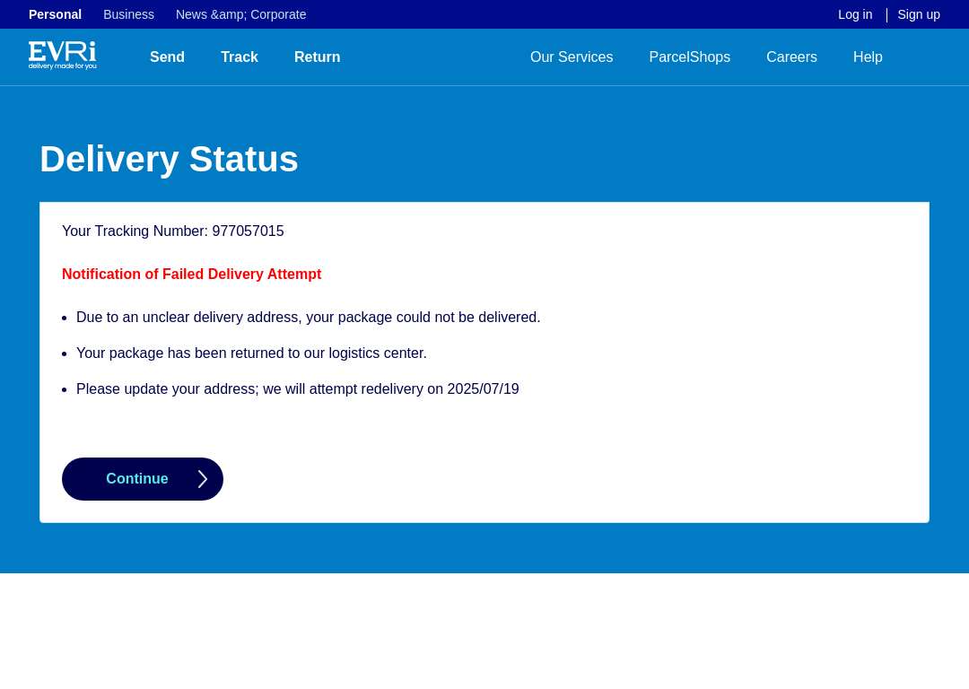Open the Track menu item

click(x=240, y=57)
